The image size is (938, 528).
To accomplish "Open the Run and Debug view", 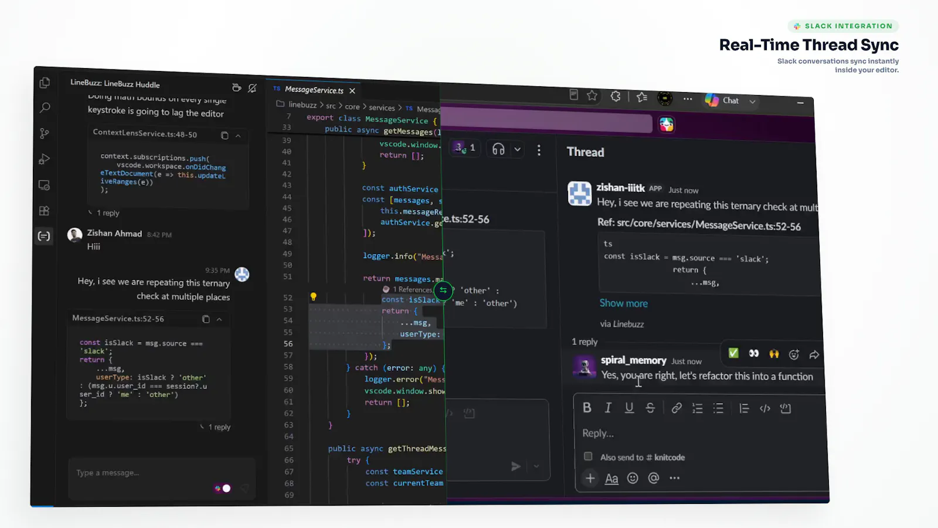I will pos(45,159).
